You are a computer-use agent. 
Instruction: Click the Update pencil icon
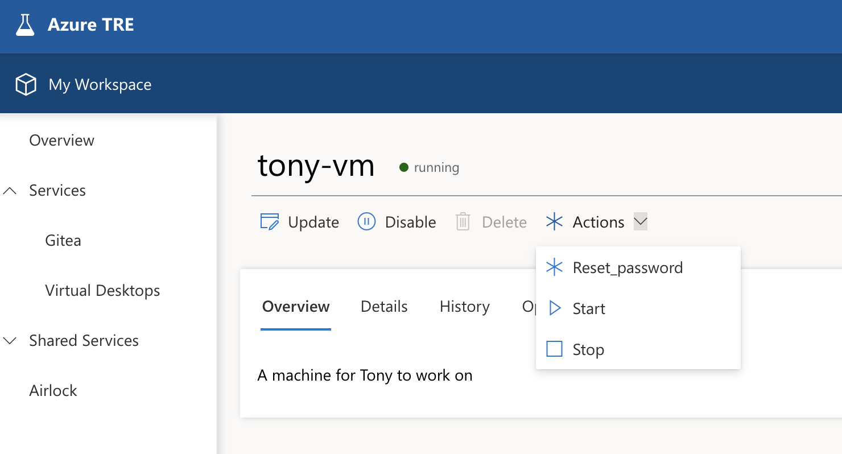[269, 222]
